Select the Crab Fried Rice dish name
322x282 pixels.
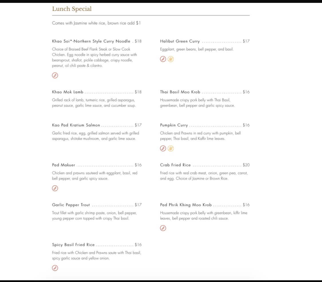coord(175,165)
